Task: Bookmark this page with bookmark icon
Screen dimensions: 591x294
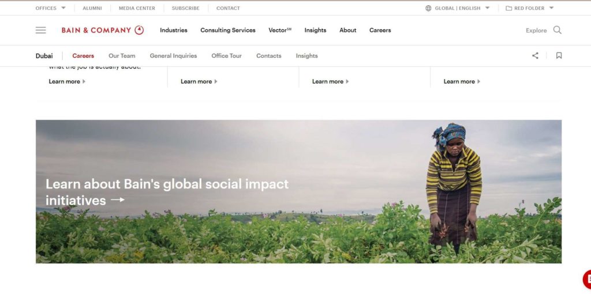Action: 559,56
